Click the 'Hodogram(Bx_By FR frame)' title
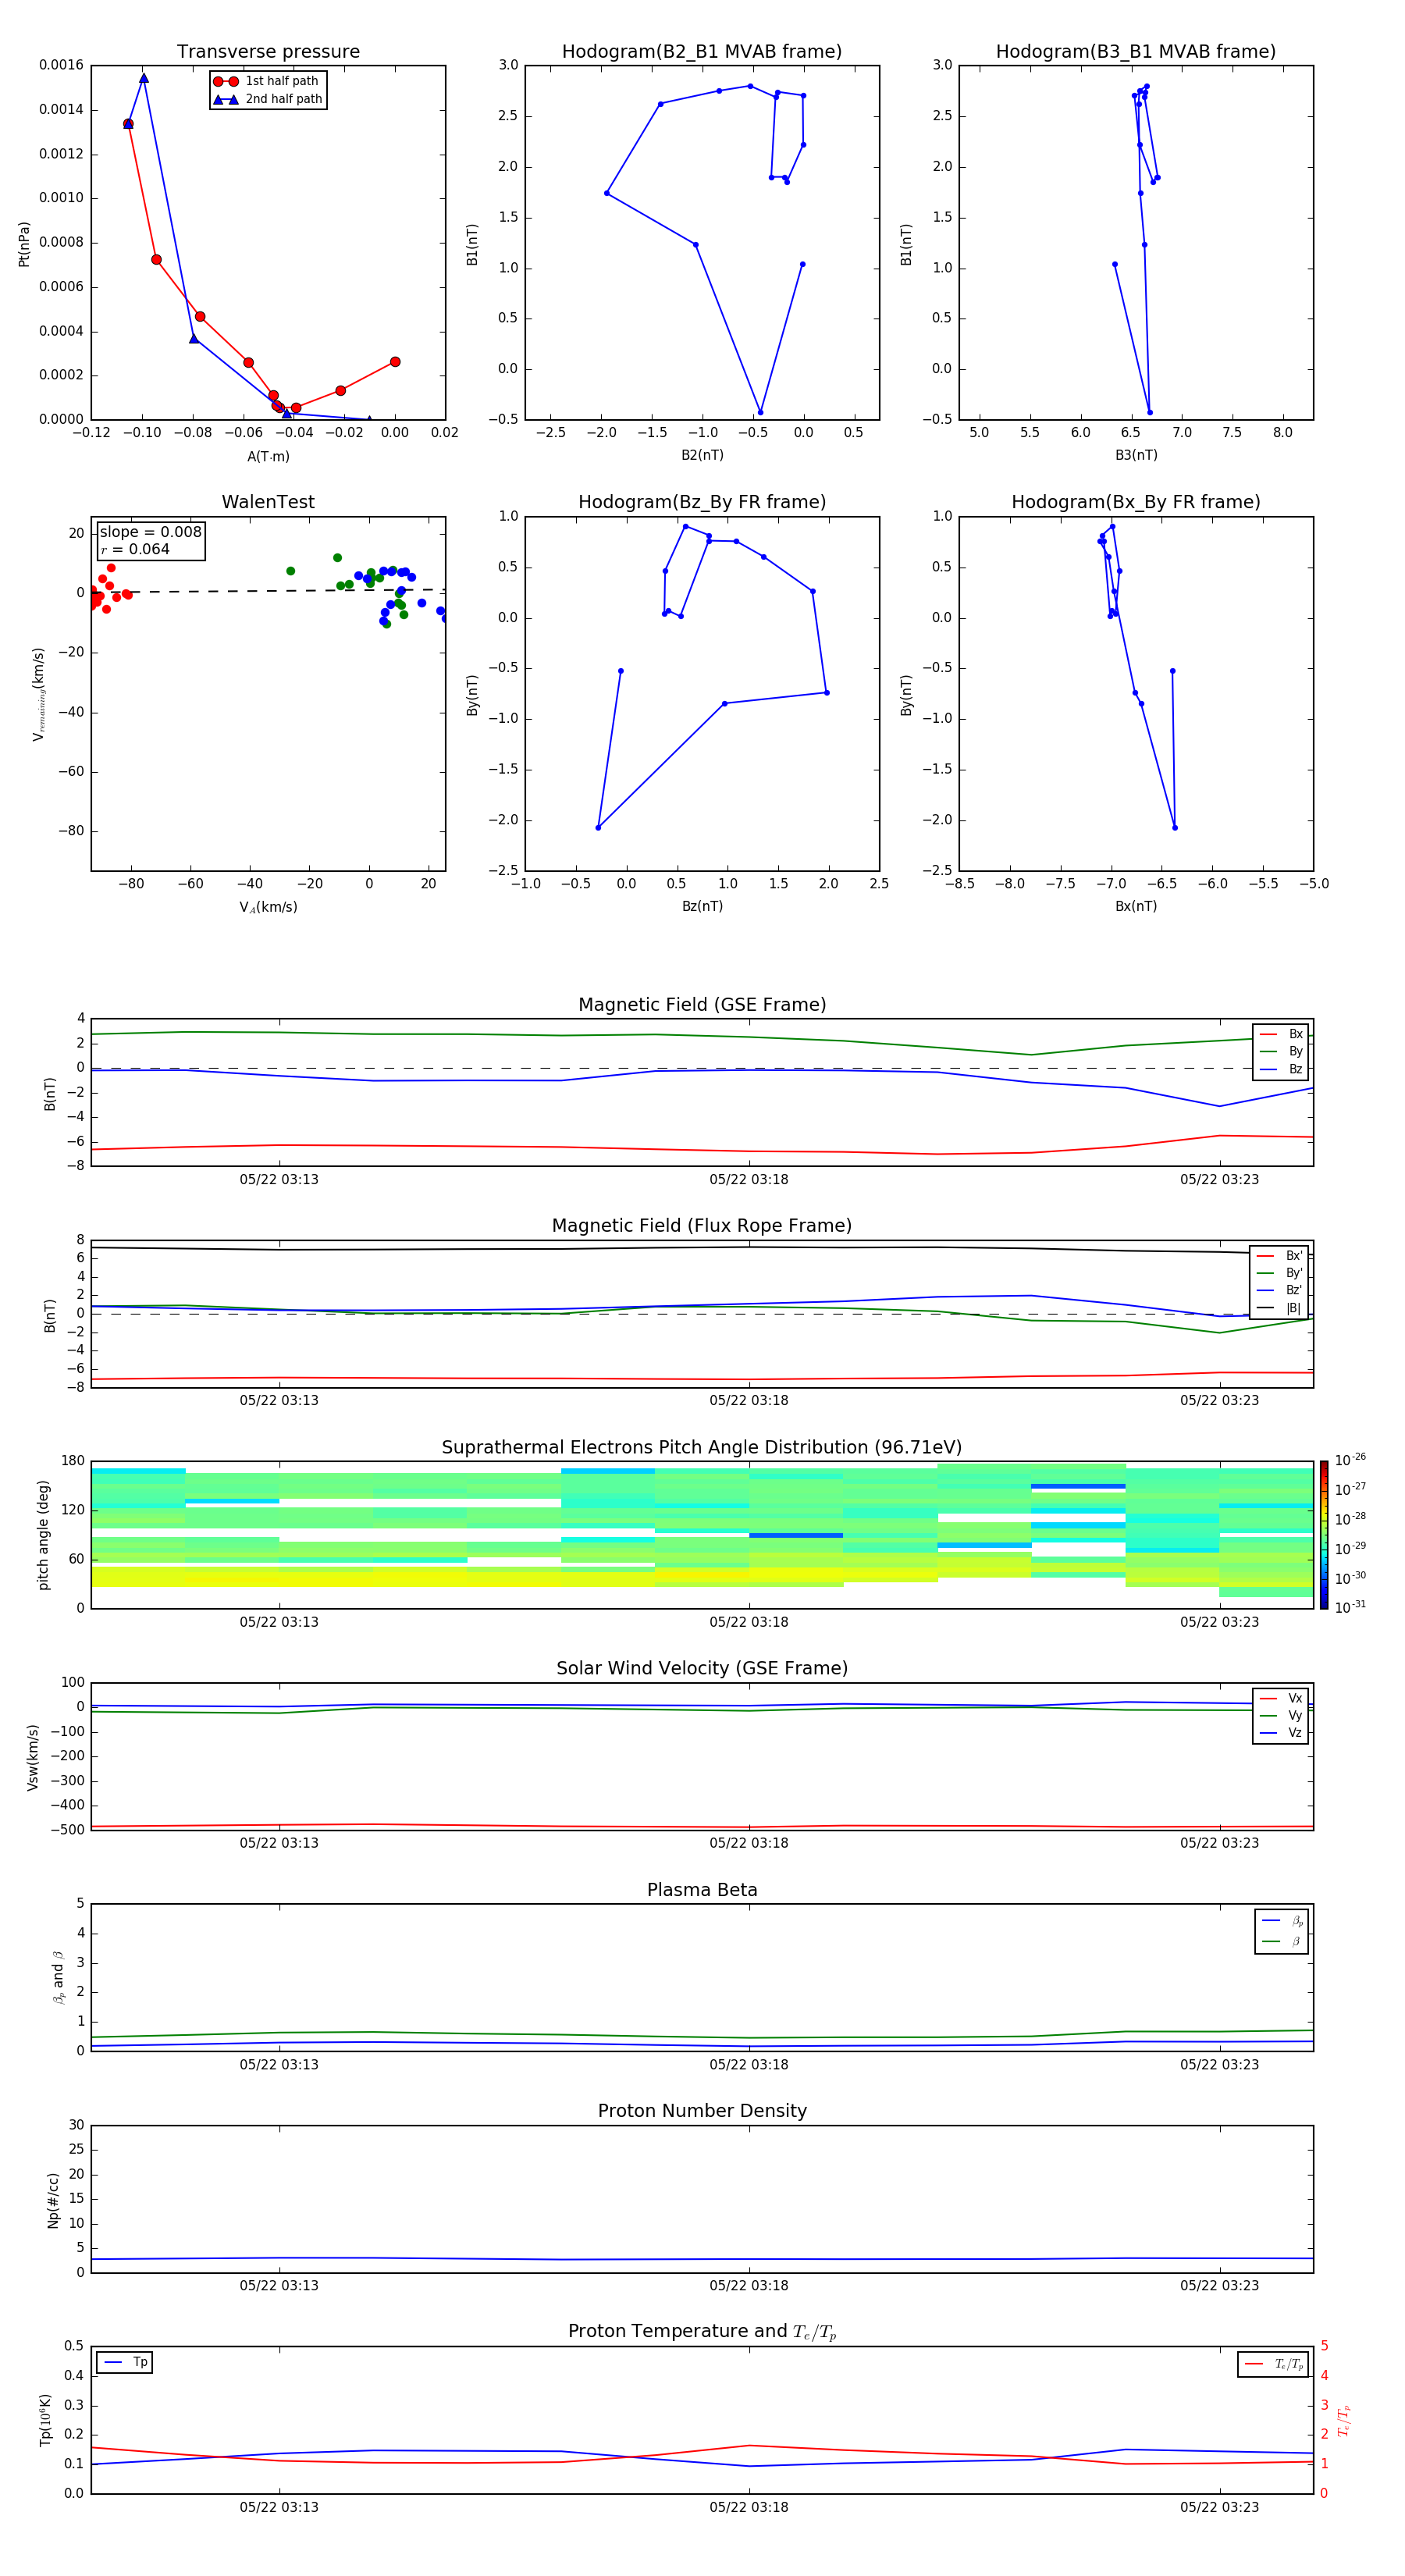The image size is (1405, 2576). click(1136, 502)
